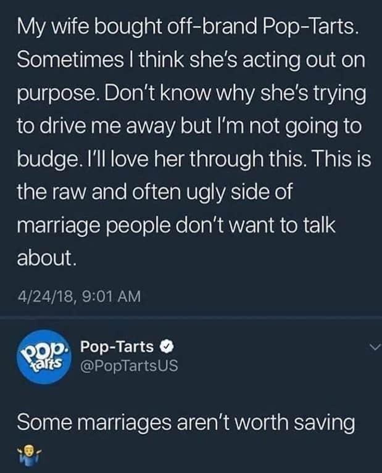Open the Pop-Tarts display name link

pos(117,347)
